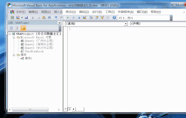Click the 行 1, 列 1 position indicator
The width and height of the screenshot is (186, 118).
click(x=144, y=18)
